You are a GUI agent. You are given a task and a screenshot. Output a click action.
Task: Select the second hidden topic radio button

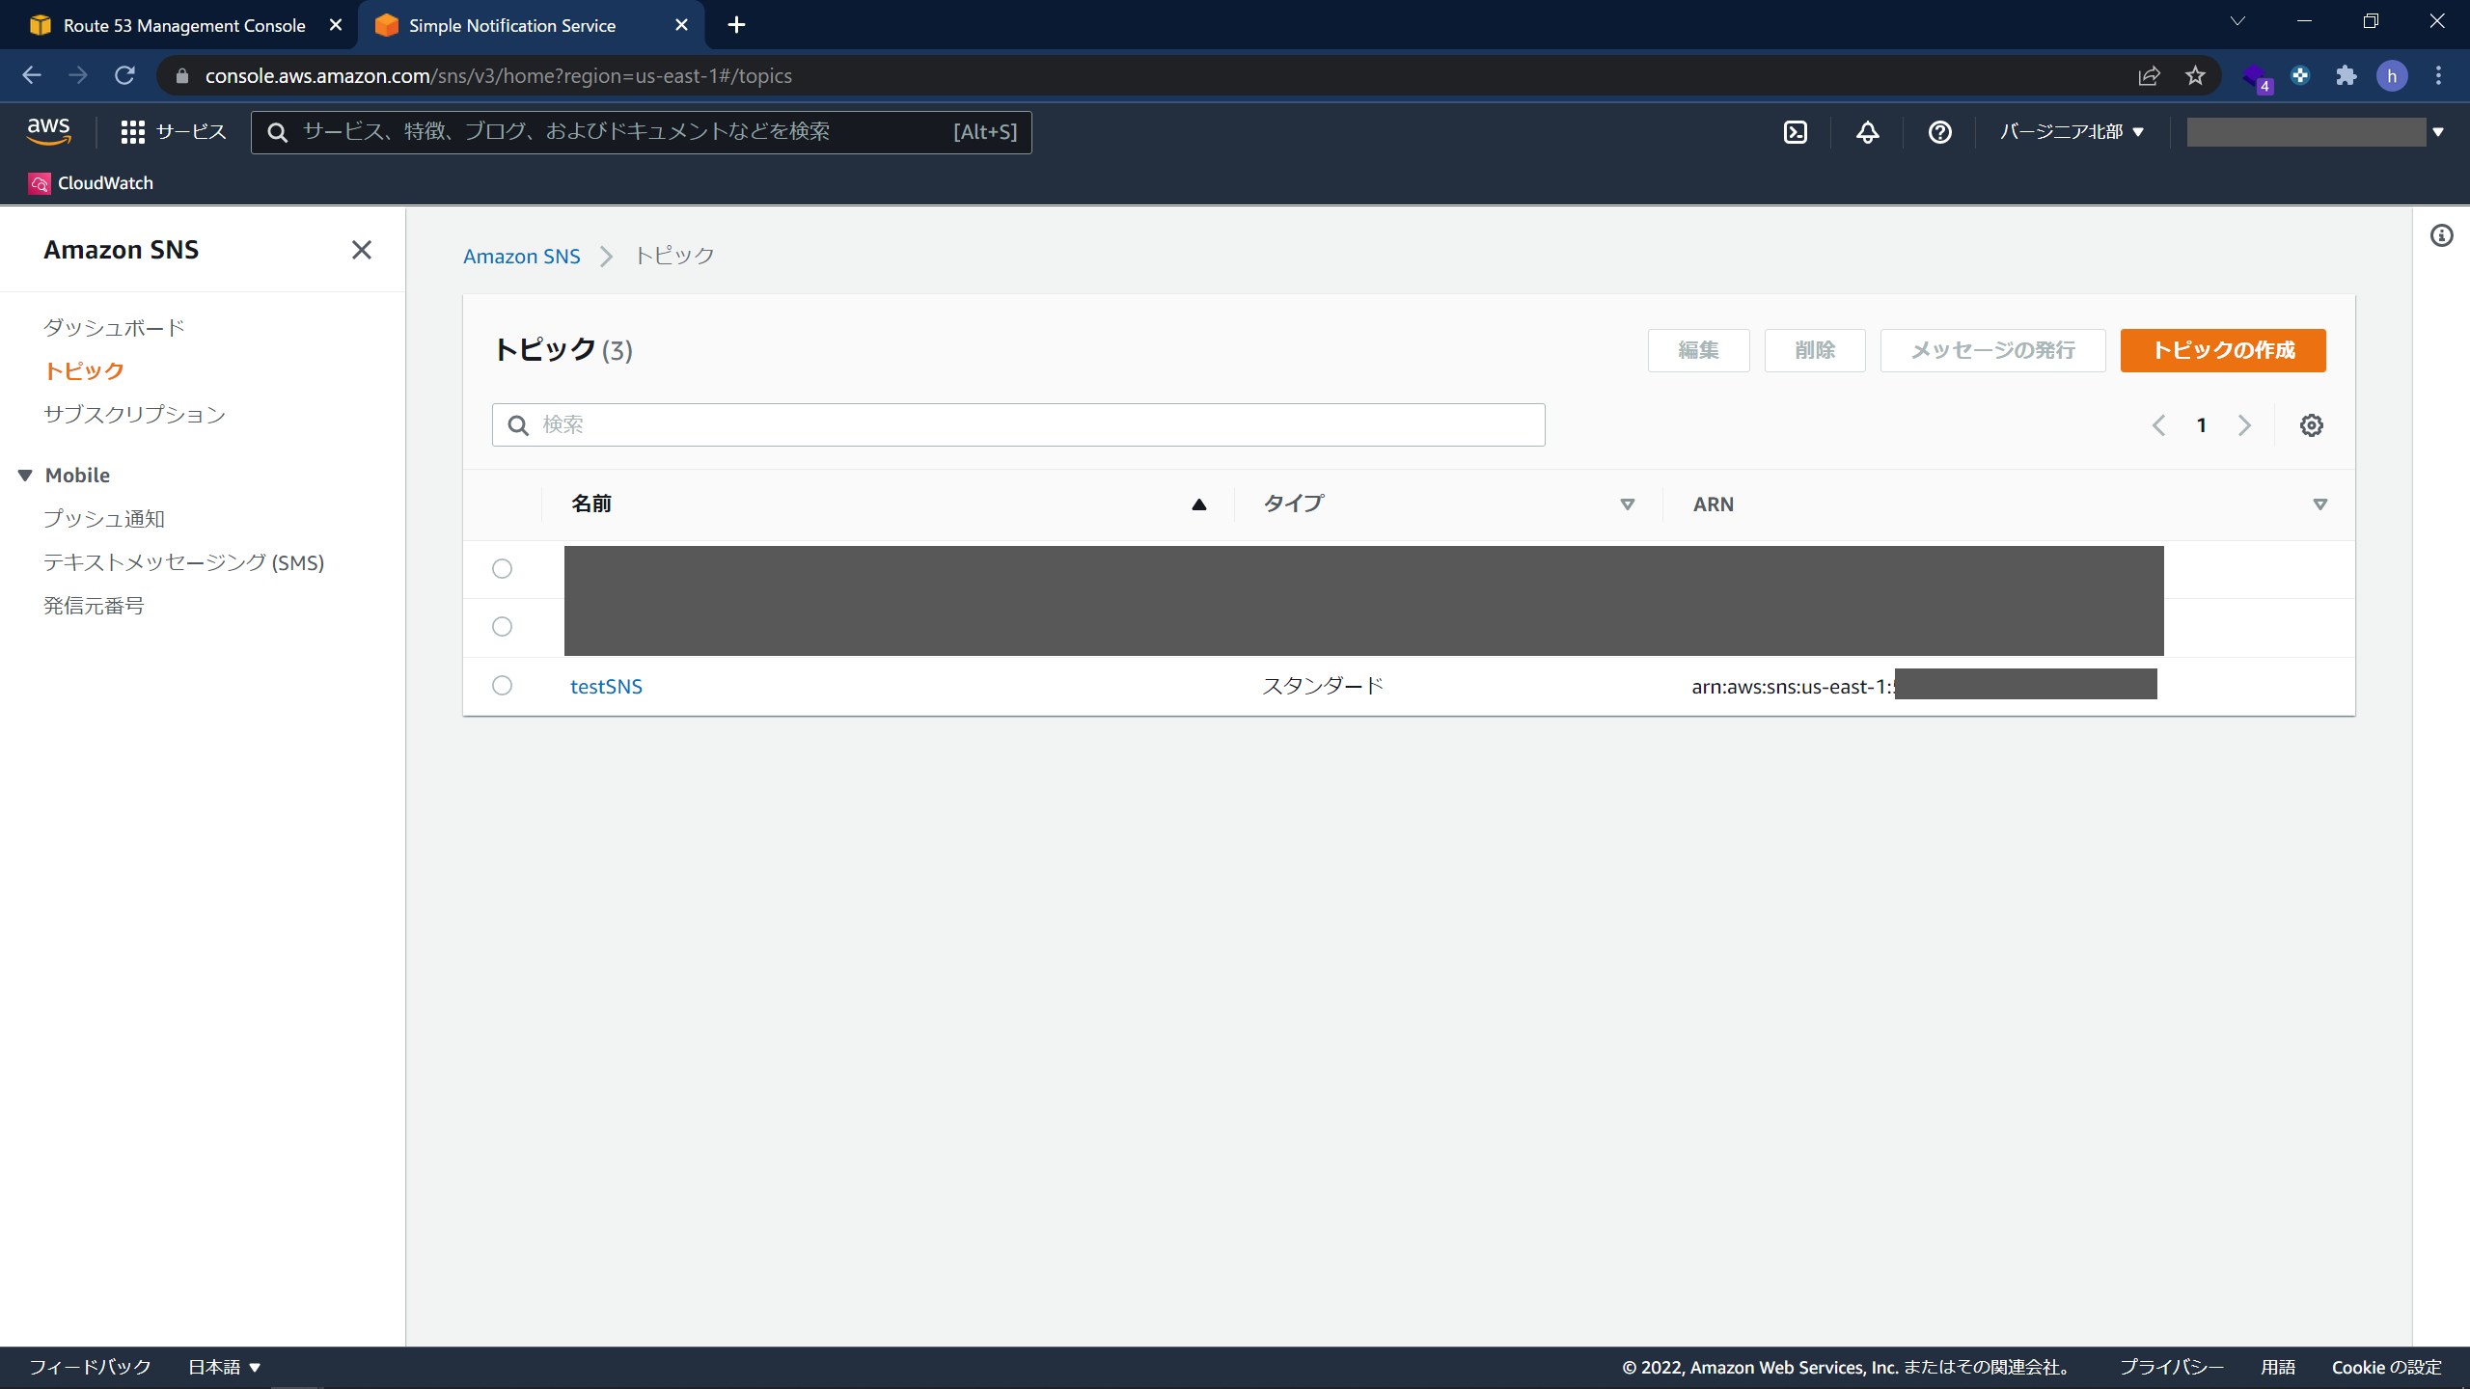coord(502,626)
